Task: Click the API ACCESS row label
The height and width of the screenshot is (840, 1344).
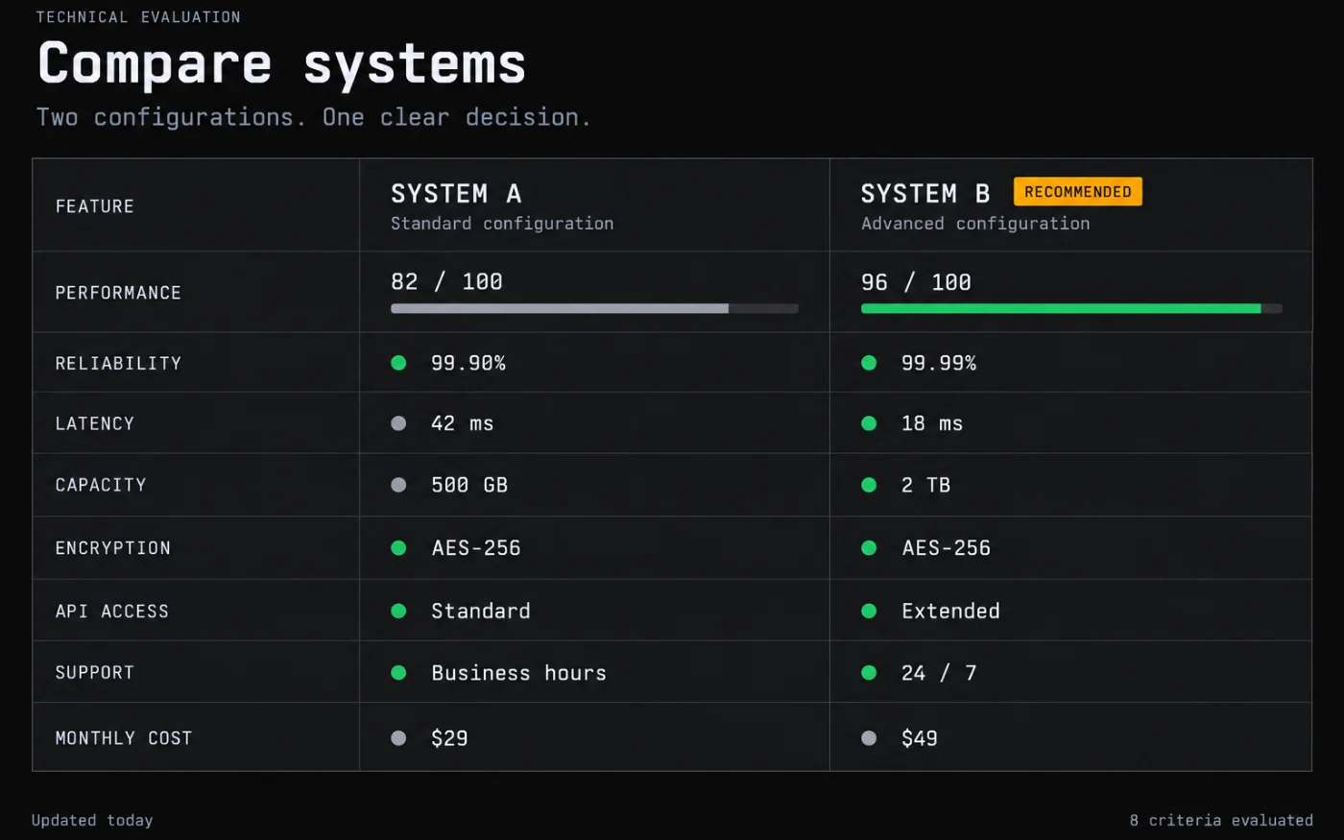Action: point(111,612)
